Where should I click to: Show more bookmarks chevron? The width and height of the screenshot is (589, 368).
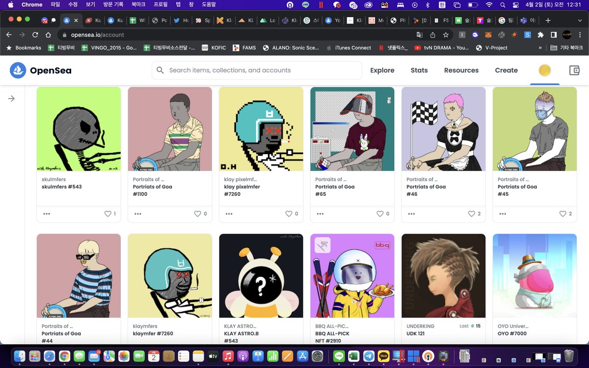tap(540, 48)
